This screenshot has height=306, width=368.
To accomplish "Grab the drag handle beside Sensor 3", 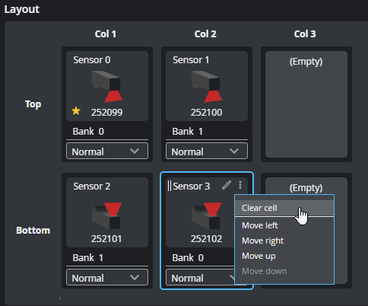I will click(170, 186).
